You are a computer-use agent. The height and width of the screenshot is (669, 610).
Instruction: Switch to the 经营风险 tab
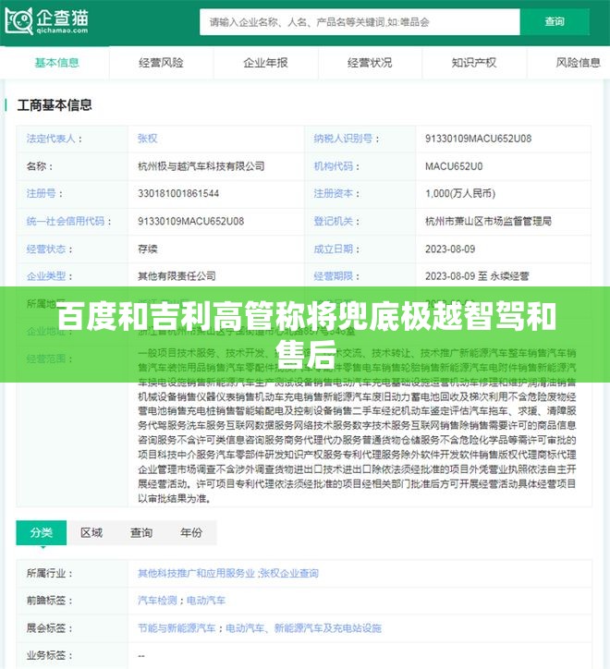[161, 63]
